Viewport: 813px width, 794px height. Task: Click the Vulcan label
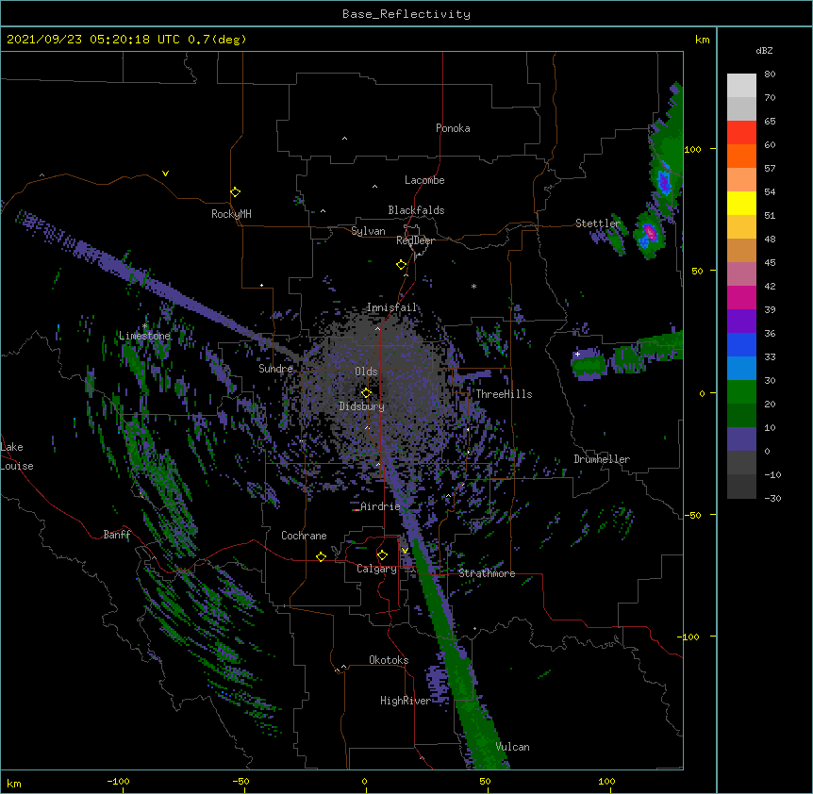pyautogui.click(x=512, y=747)
